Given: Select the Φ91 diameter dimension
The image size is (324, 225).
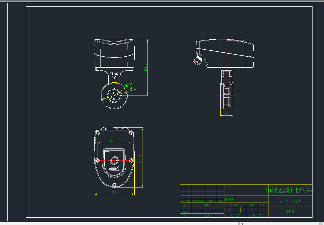Looking at the screenshot, I should click(x=133, y=89).
